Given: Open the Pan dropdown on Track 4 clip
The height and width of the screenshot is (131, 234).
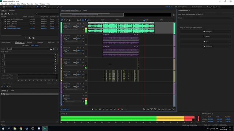Looking at the screenshot, I should pos(136,47).
